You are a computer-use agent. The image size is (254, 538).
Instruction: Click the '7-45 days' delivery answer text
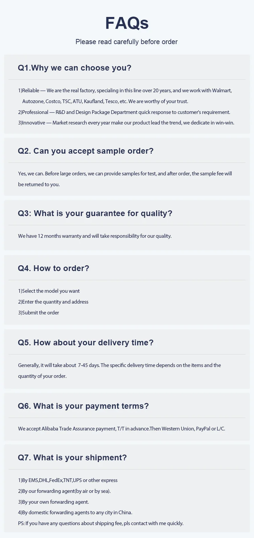[x=119, y=370]
